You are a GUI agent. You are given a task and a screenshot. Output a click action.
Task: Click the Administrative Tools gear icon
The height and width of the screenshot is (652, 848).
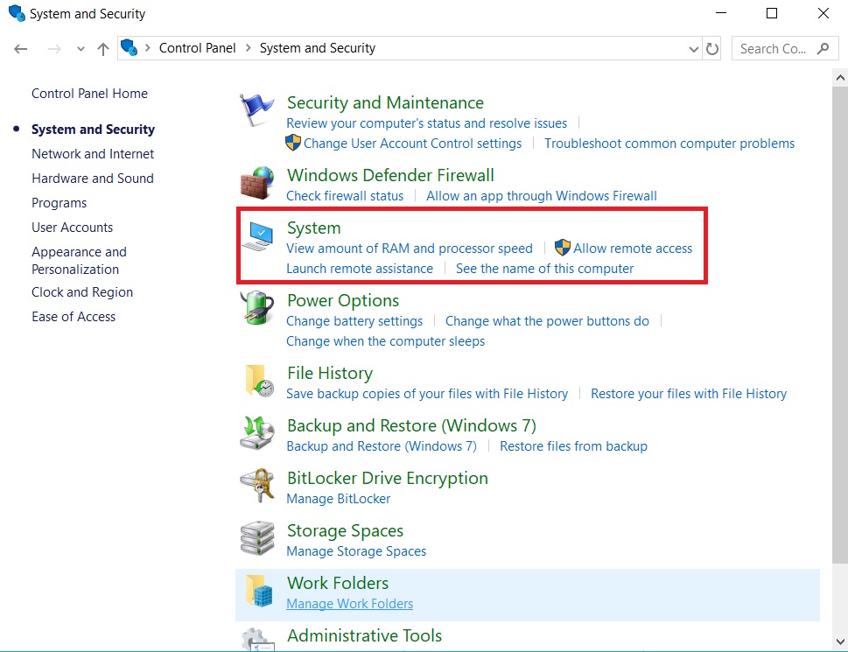[x=257, y=639]
